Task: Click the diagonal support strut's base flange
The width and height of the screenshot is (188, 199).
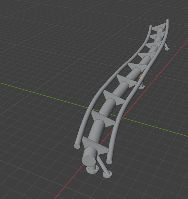Action: point(107,175)
